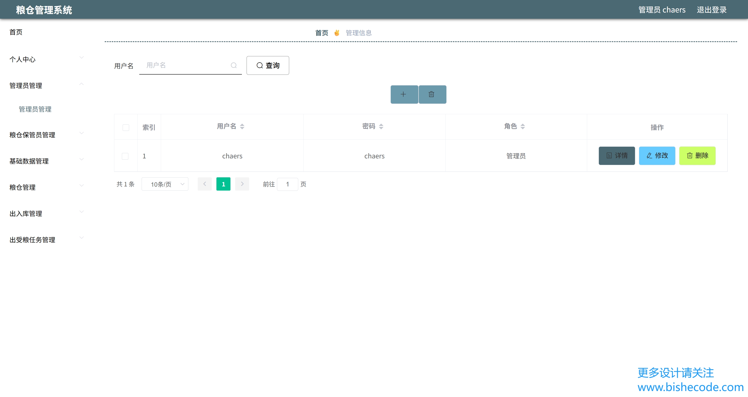Check the row checkbox for chaers
The image size is (748, 397).
coord(125,156)
